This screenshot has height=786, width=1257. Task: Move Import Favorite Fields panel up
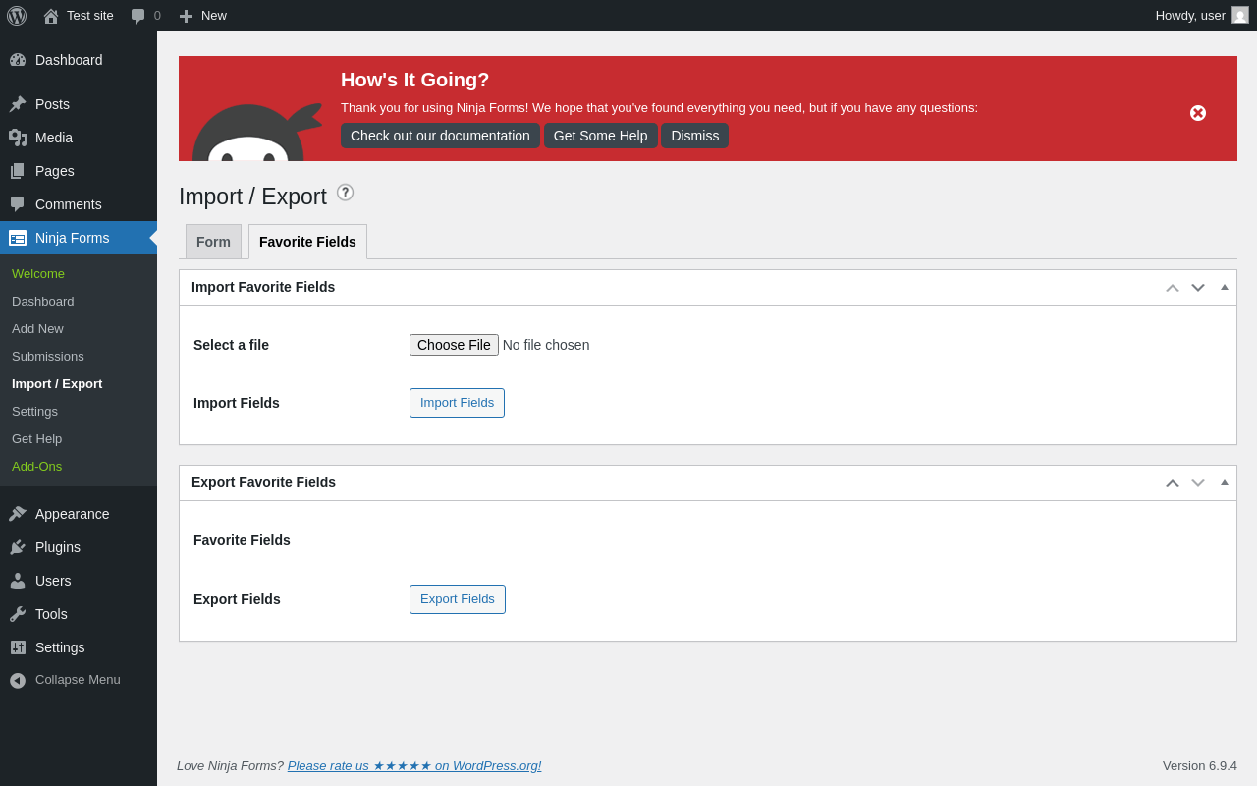pos(1173,288)
